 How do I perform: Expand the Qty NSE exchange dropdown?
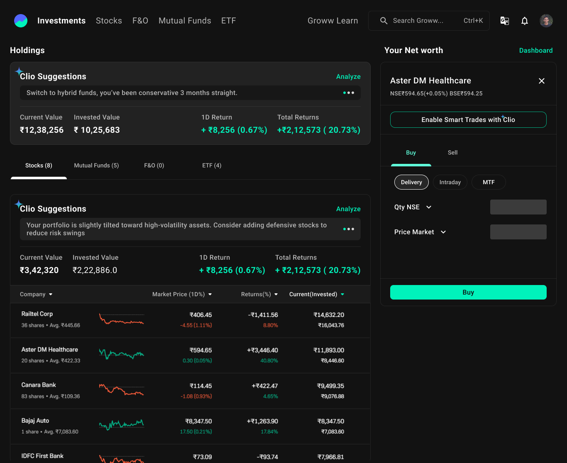pyautogui.click(x=429, y=207)
